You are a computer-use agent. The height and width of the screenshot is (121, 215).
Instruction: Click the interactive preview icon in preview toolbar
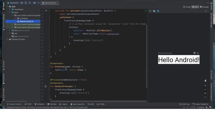coord(154,11)
